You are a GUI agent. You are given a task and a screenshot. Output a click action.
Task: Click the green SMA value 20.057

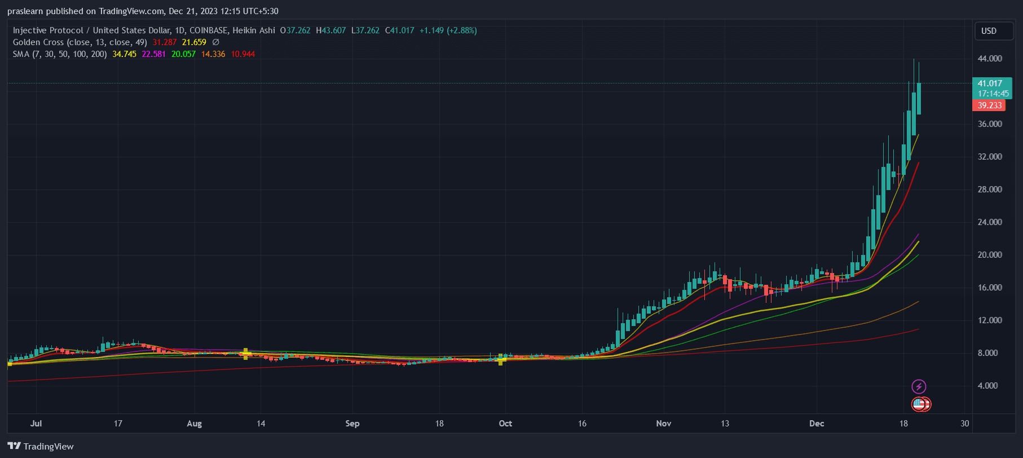pos(183,54)
